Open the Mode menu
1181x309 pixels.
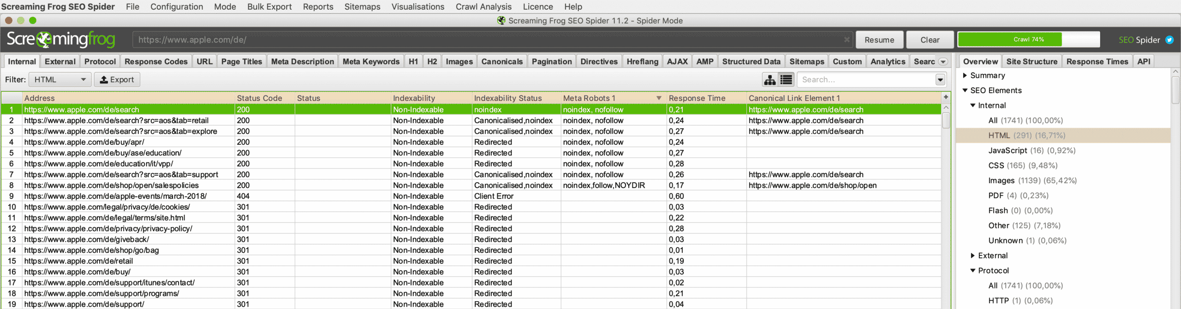[225, 7]
